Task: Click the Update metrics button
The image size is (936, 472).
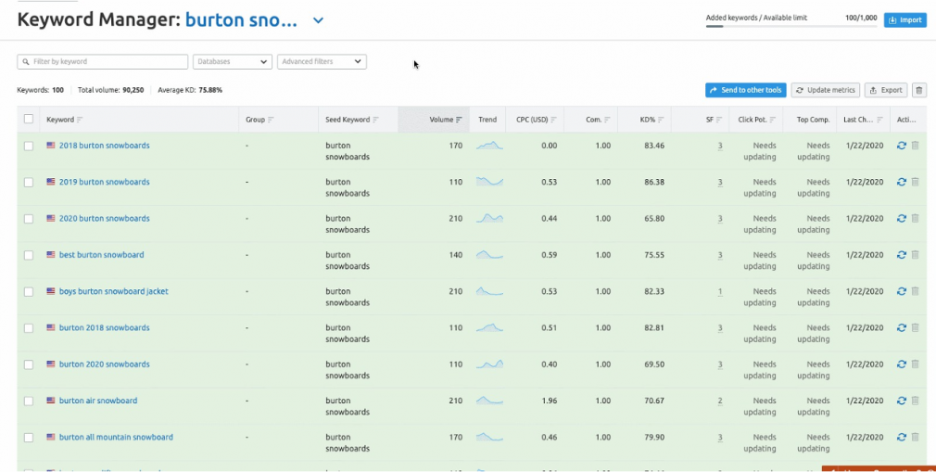Action: coord(826,90)
